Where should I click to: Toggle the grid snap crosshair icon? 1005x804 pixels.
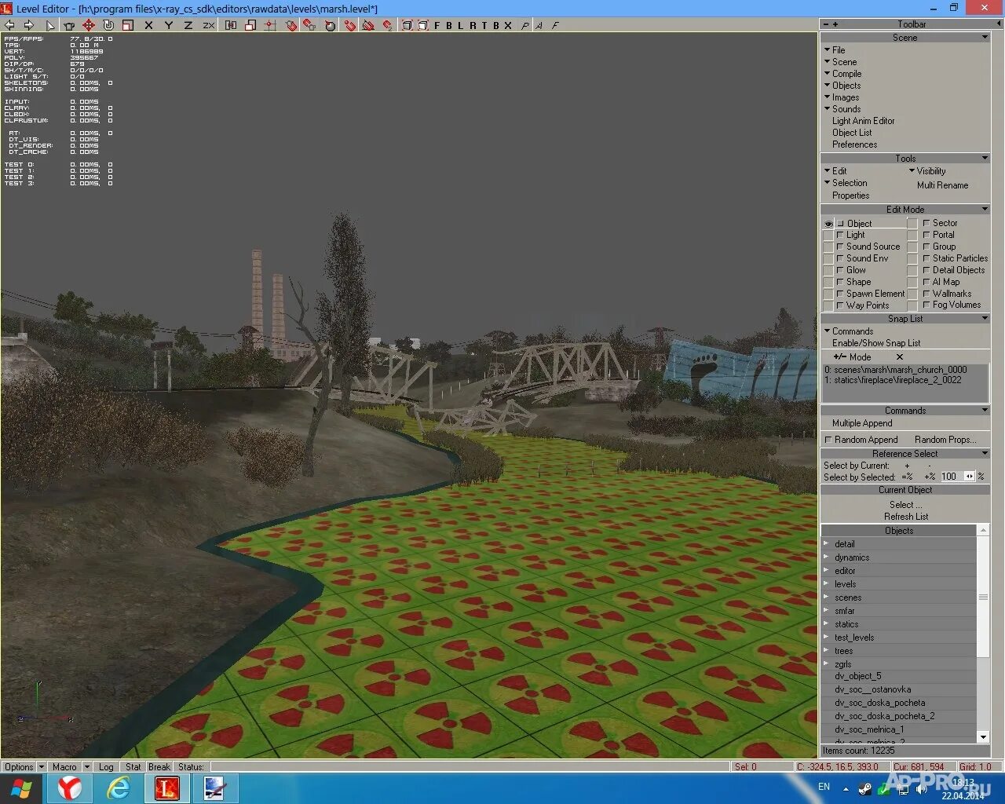(271, 25)
